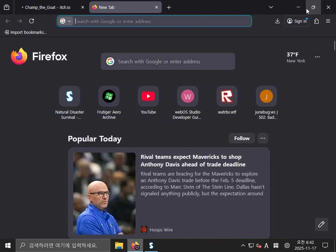Click Import bookmarks in bookmarks toolbar

(26, 32)
